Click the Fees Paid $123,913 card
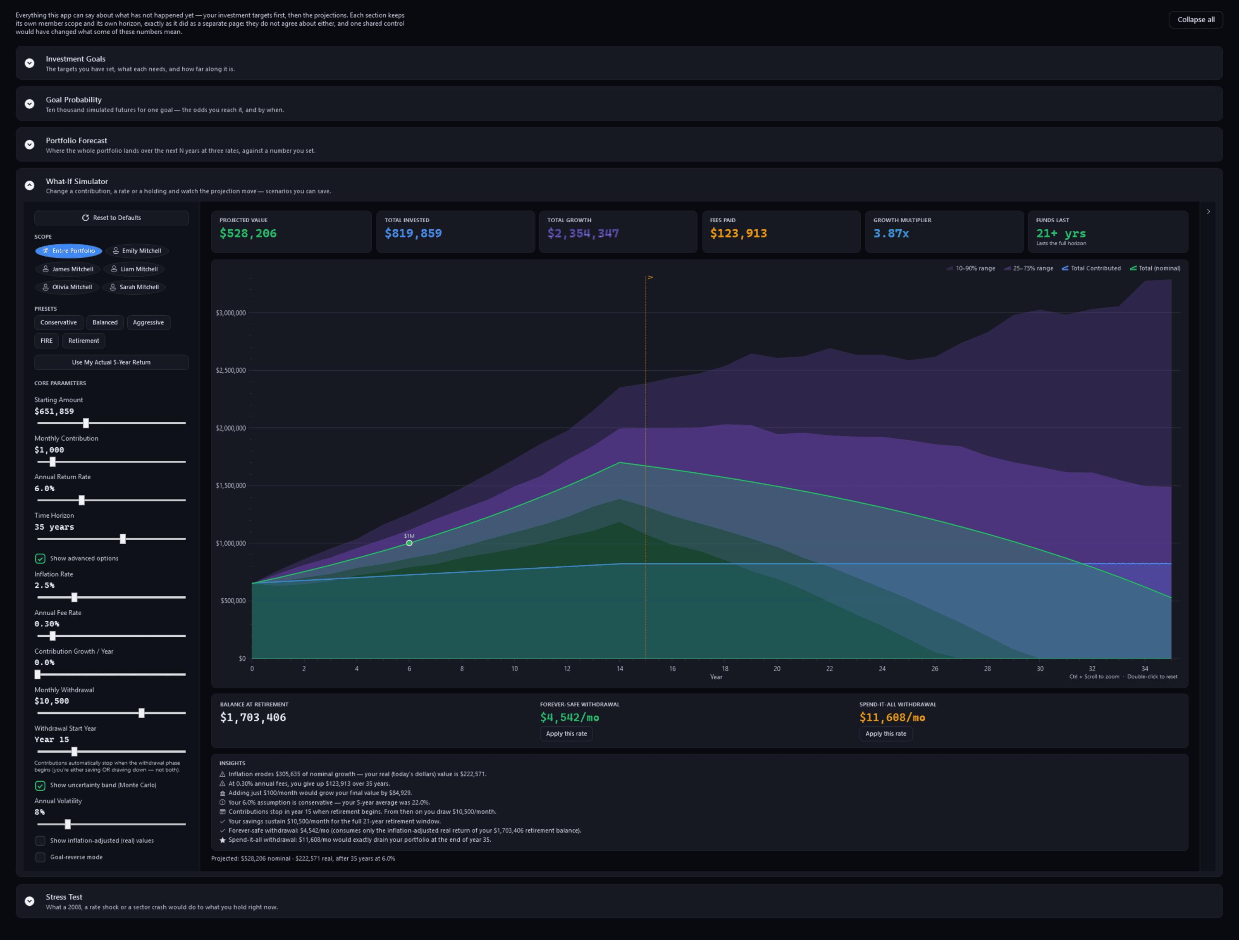This screenshot has height=940, width=1239. coord(781,232)
